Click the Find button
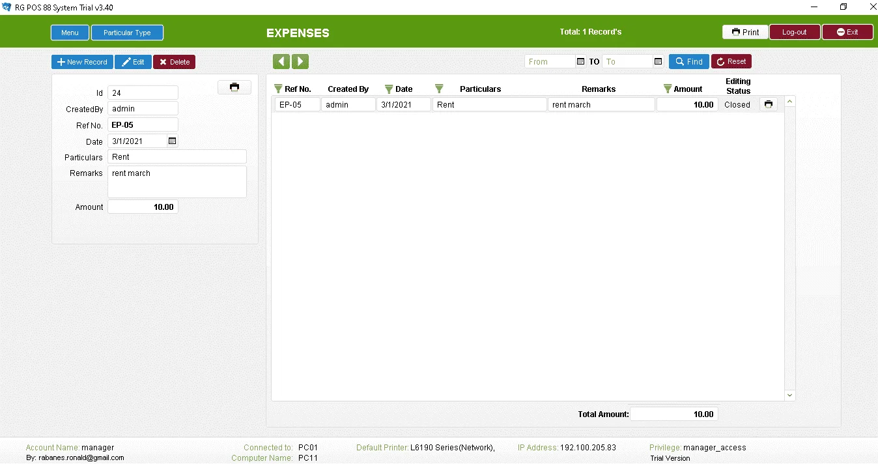The width and height of the screenshot is (878, 464). 689,62
